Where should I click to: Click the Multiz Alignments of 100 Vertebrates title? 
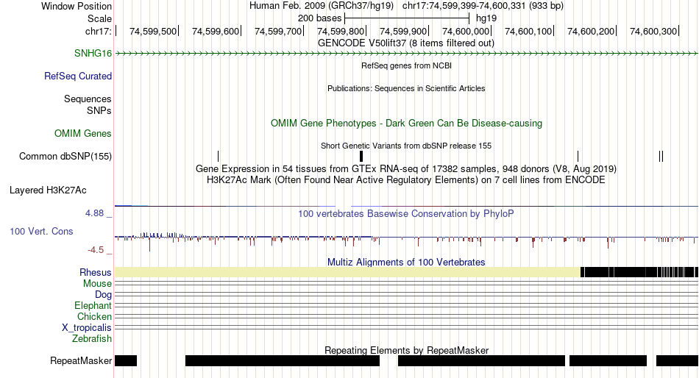[x=406, y=262]
